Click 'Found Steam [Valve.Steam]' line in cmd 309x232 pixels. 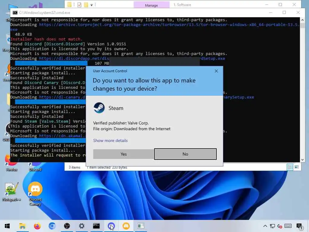point(48,121)
